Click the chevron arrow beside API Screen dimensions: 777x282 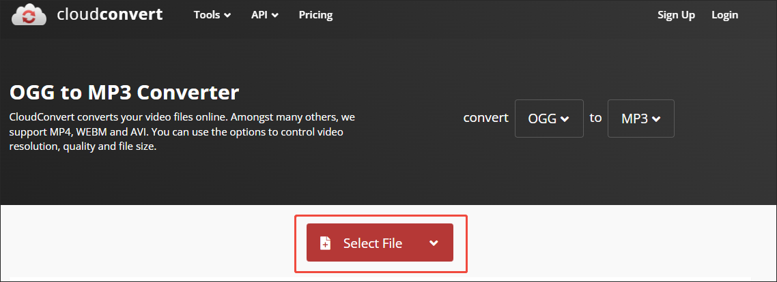275,16
